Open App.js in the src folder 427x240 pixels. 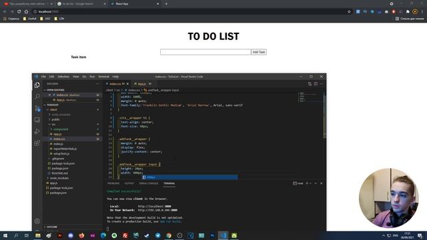click(57, 134)
